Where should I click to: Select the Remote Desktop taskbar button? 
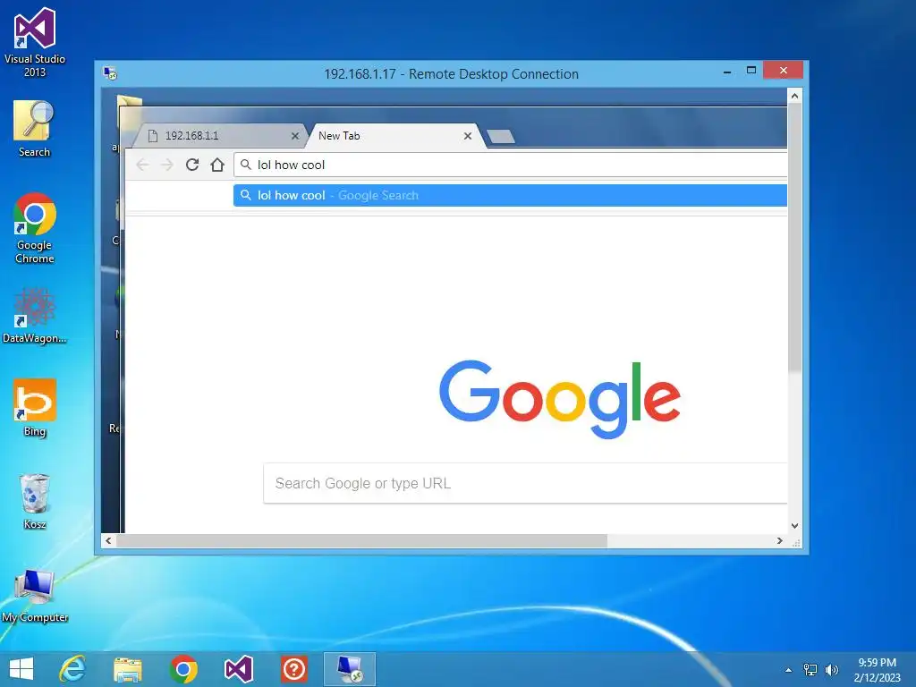click(350, 669)
